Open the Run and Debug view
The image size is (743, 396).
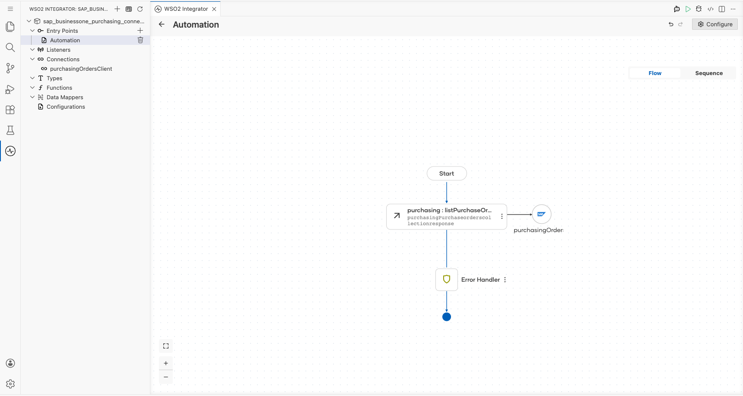[10, 89]
